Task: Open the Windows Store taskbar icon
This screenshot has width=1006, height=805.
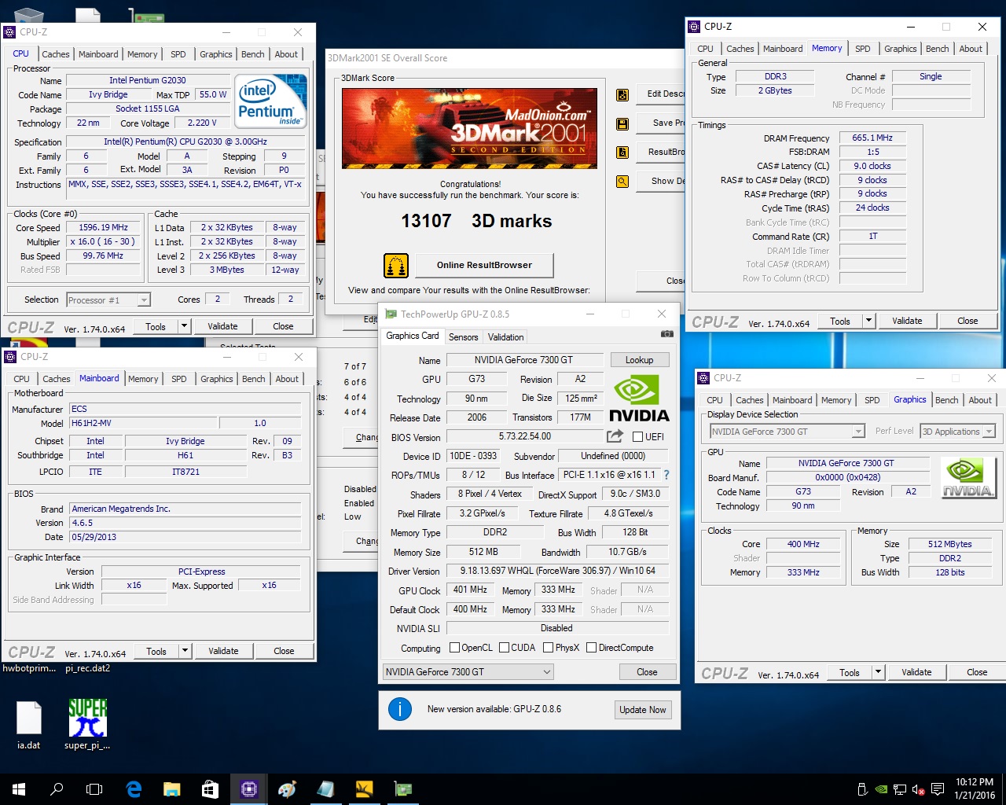Action: point(210,789)
